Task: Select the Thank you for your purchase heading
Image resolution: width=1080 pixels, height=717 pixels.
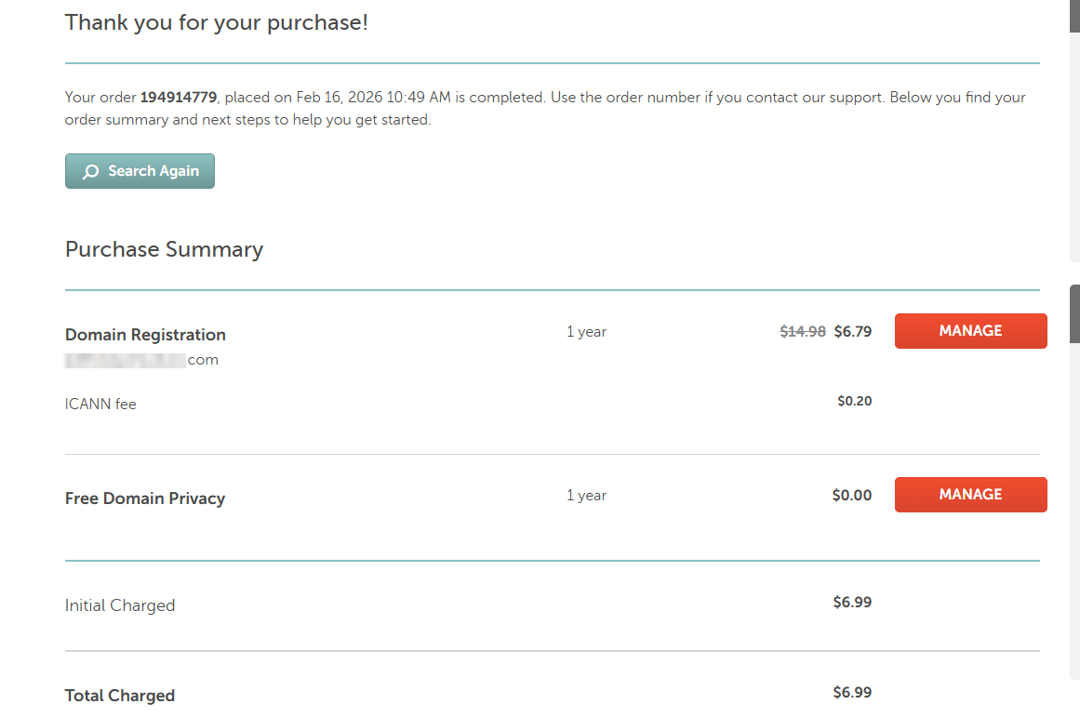Action: [x=216, y=21]
